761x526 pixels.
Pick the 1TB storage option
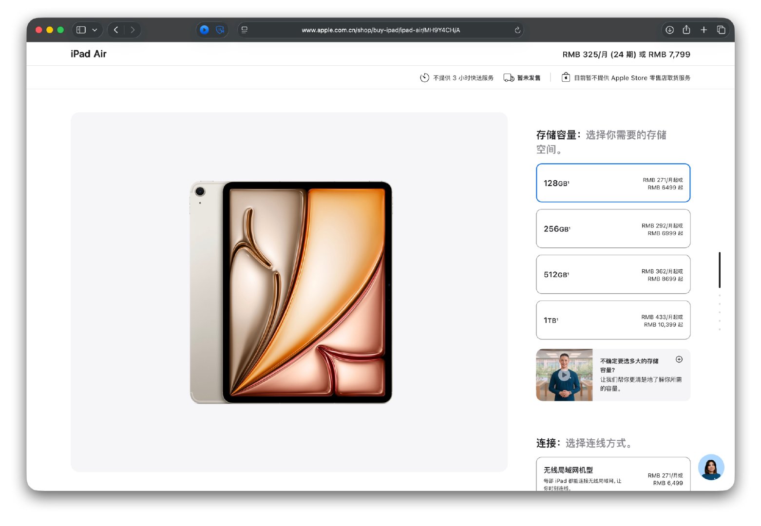(613, 320)
